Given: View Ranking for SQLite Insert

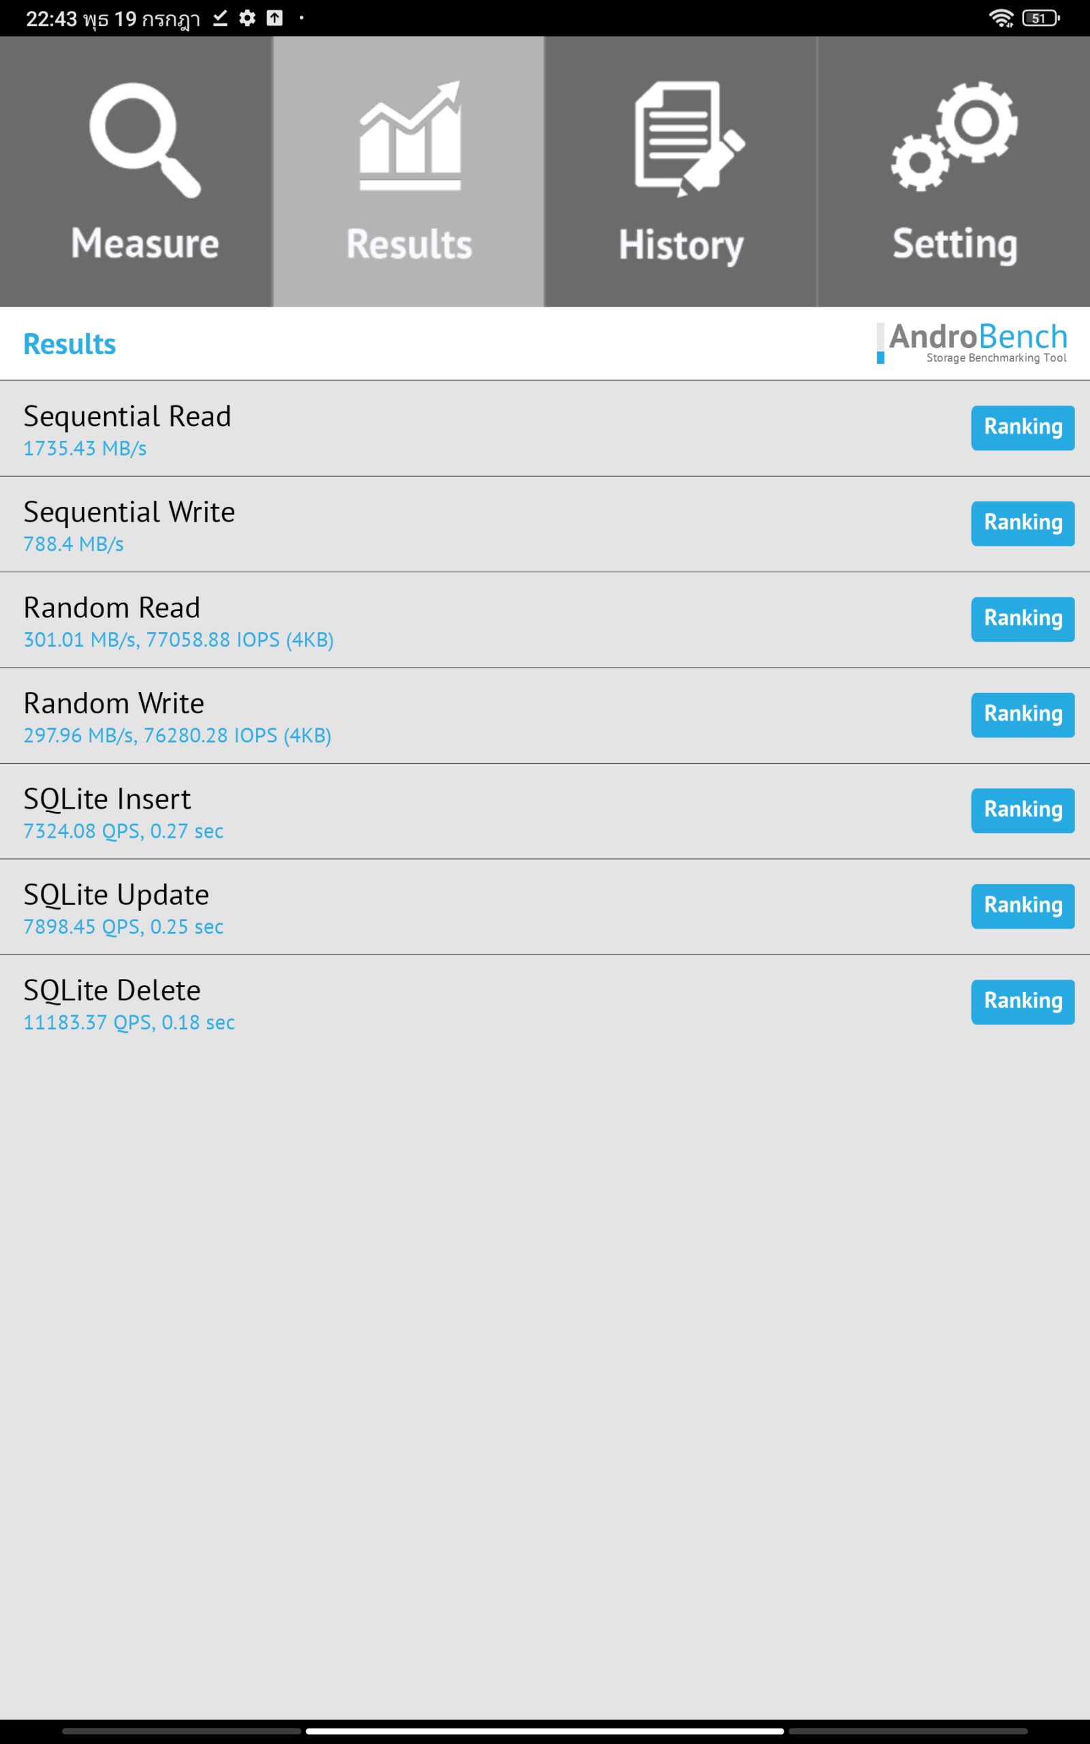Looking at the screenshot, I should (x=1023, y=810).
